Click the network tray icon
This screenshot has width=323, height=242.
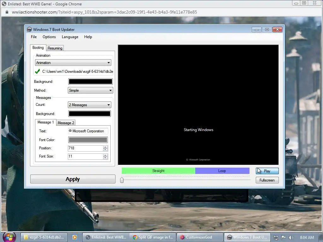tap(276, 238)
